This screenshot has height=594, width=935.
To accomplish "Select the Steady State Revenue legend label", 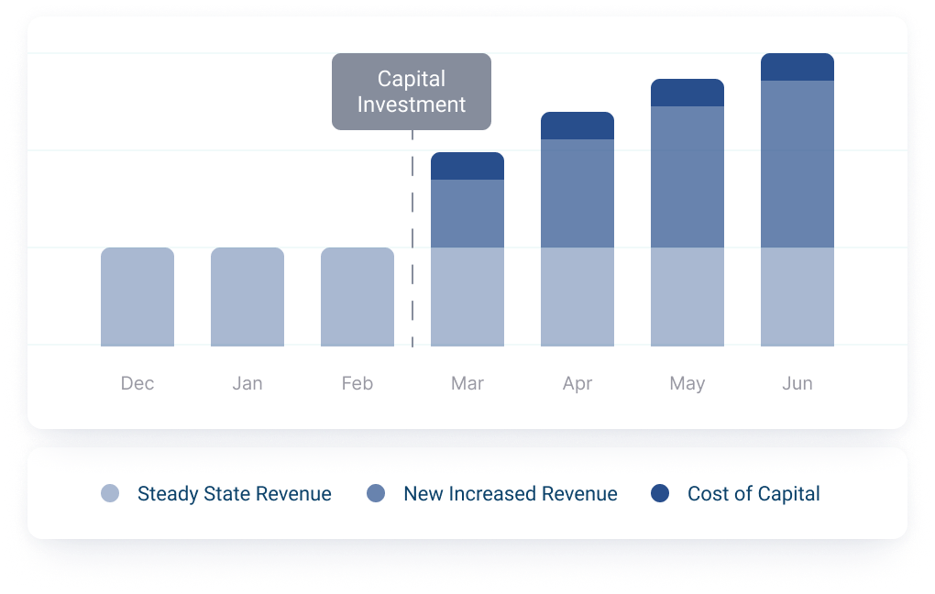I will [234, 494].
